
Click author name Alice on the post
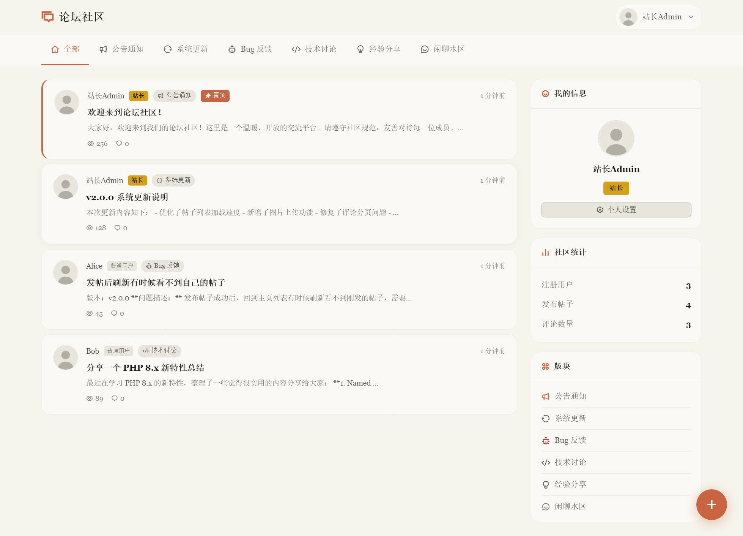coord(94,266)
